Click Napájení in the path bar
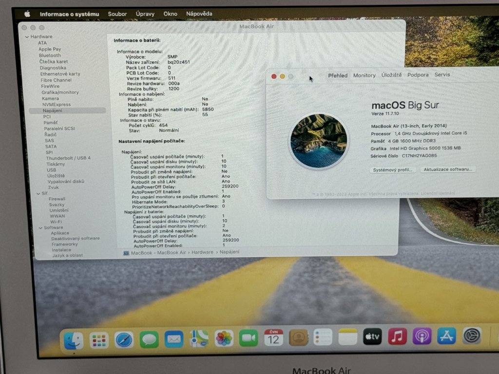 tap(230, 252)
